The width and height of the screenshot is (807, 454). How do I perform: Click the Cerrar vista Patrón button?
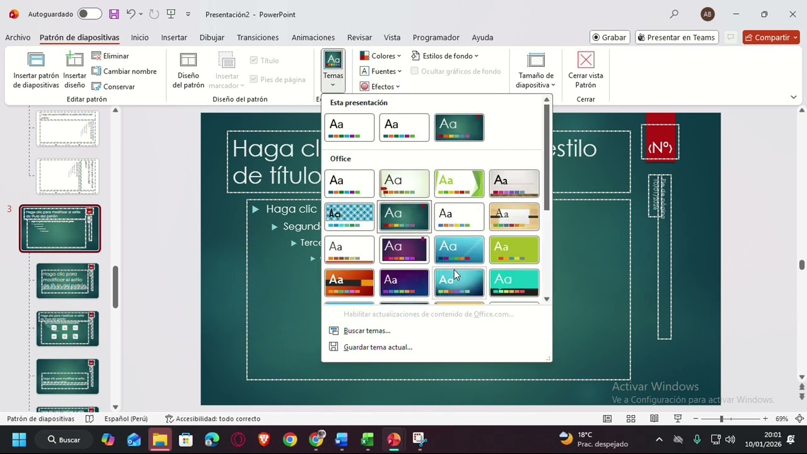(585, 71)
